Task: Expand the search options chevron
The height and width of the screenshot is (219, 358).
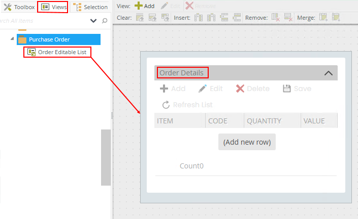Action: tap(93, 21)
